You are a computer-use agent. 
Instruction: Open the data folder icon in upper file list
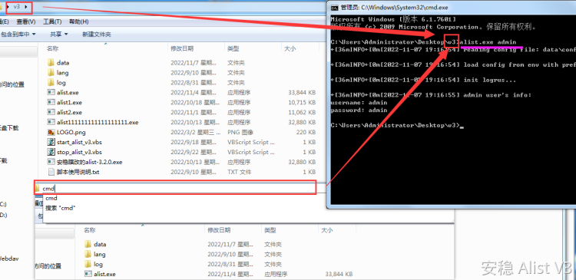[51, 63]
